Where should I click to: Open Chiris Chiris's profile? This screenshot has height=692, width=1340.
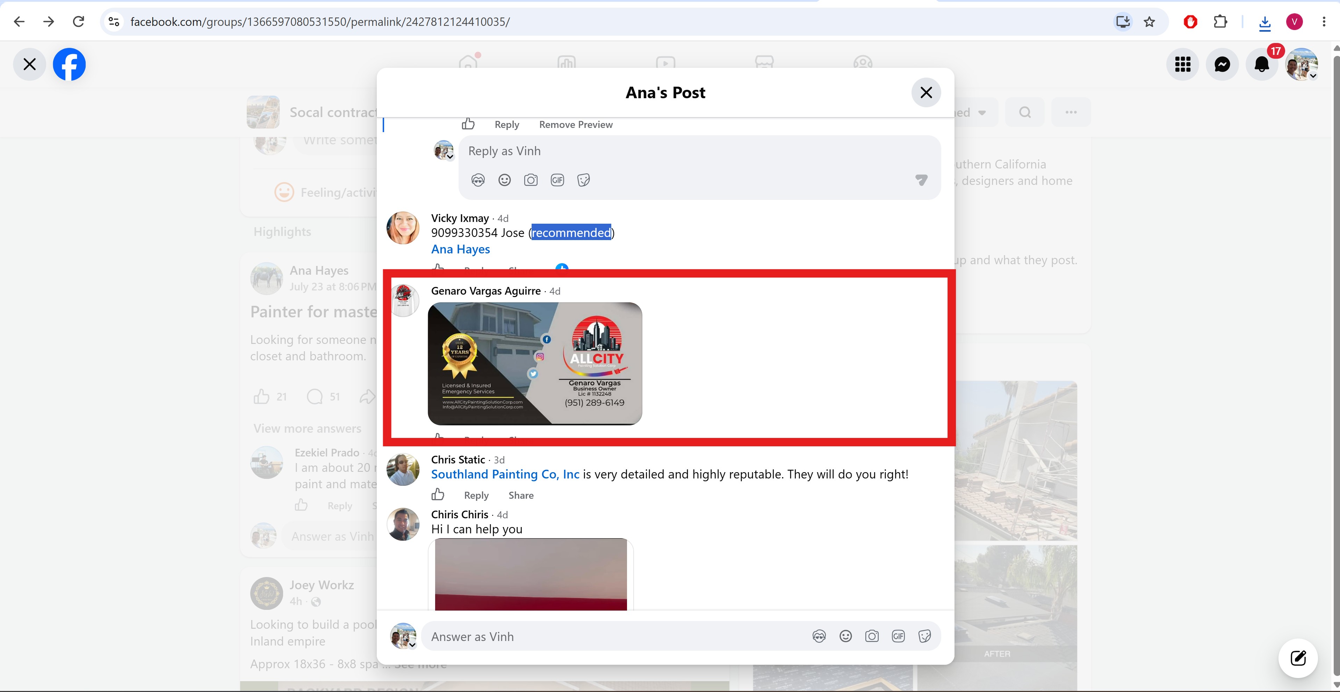459,514
